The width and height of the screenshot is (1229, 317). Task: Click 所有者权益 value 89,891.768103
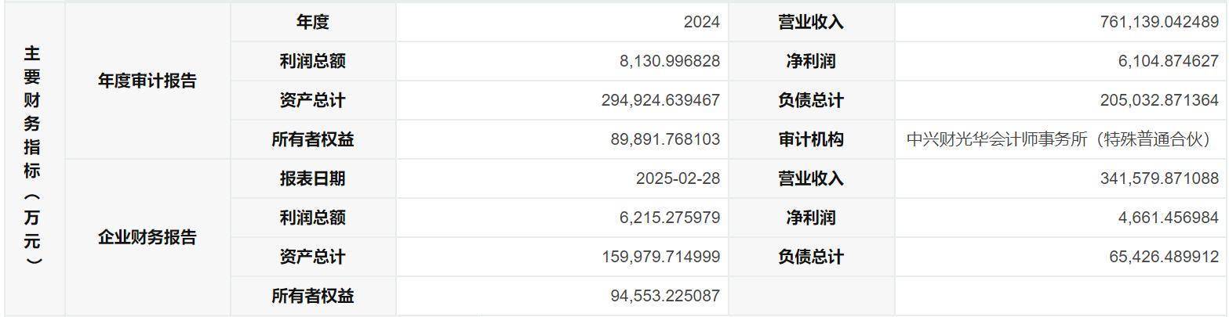pyautogui.click(x=665, y=139)
